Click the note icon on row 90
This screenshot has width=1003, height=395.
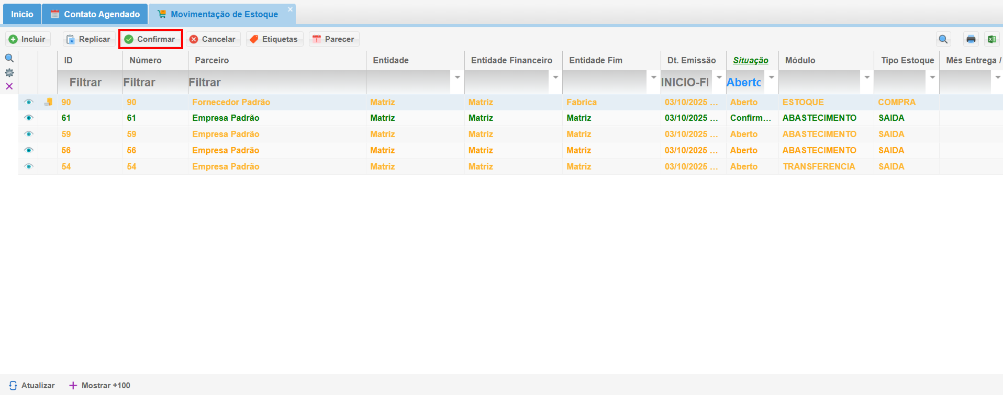48,102
